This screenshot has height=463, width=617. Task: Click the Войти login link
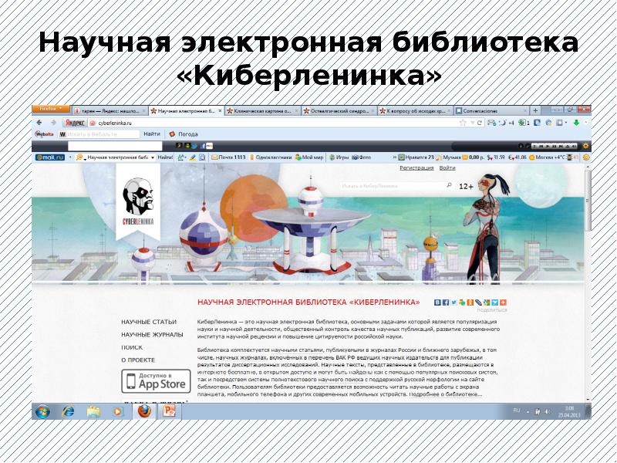click(x=447, y=167)
